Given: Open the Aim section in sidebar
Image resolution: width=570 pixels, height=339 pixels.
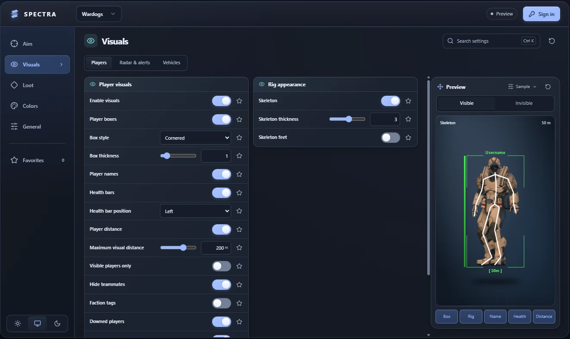Looking at the screenshot, I should (x=37, y=44).
